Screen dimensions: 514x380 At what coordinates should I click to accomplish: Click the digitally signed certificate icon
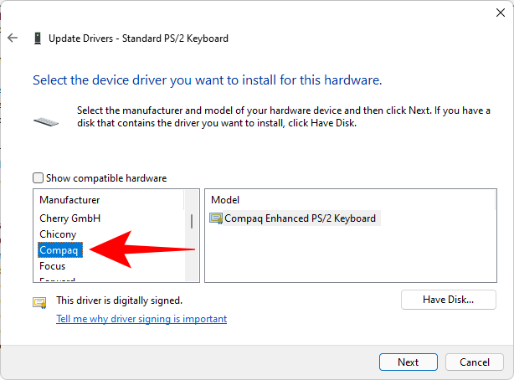coord(39,301)
